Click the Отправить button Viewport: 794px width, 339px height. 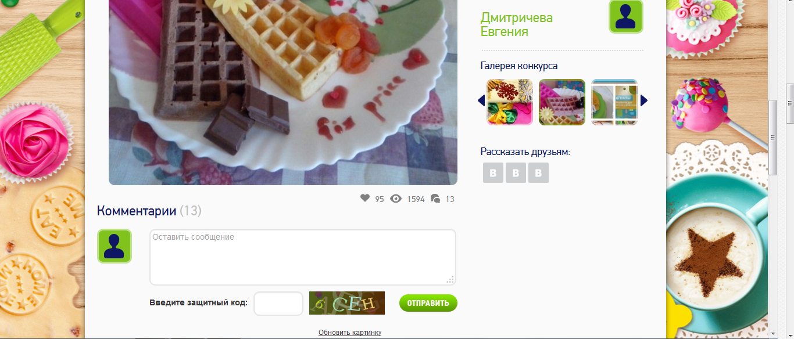click(428, 303)
